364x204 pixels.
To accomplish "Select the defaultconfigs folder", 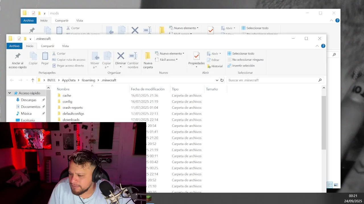I will [x=73, y=114].
